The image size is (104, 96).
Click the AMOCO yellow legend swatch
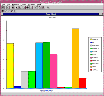(91, 40)
